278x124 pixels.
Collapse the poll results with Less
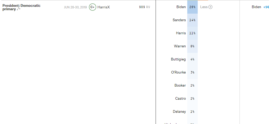tap(204, 7)
